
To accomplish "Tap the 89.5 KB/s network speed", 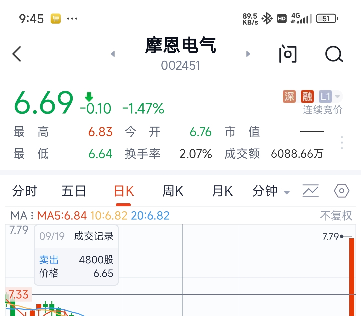I will pyautogui.click(x=250, y=19).
